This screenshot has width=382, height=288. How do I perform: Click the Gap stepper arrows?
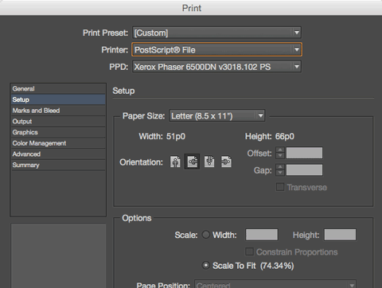280,170
